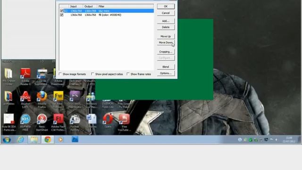The width and height of the screenshot is (302, 170).
Task: Open Internet Explorer from the taskbar
Action: [20, 140]
